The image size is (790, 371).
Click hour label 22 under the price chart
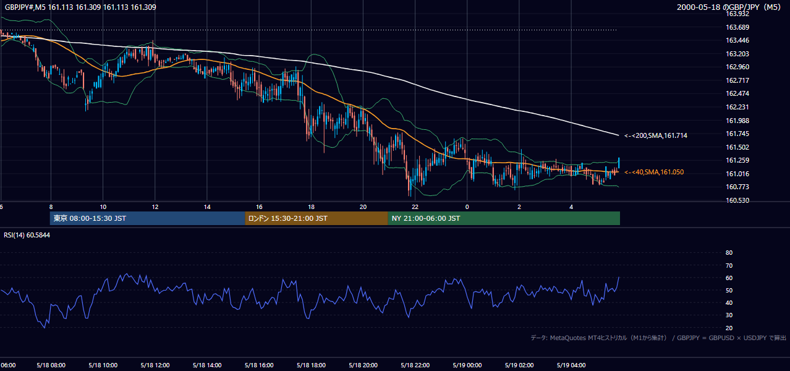[415, 207]
